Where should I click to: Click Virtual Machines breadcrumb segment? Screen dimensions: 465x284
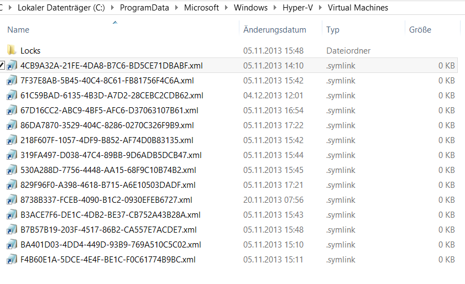point(358,7)
